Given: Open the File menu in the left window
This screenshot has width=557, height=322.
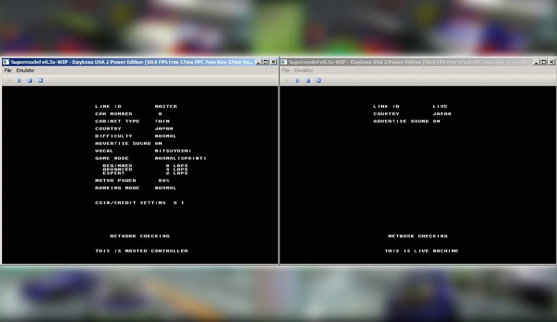Looking at the screenshot, I should pyautogui.click(x=8, y=71).
